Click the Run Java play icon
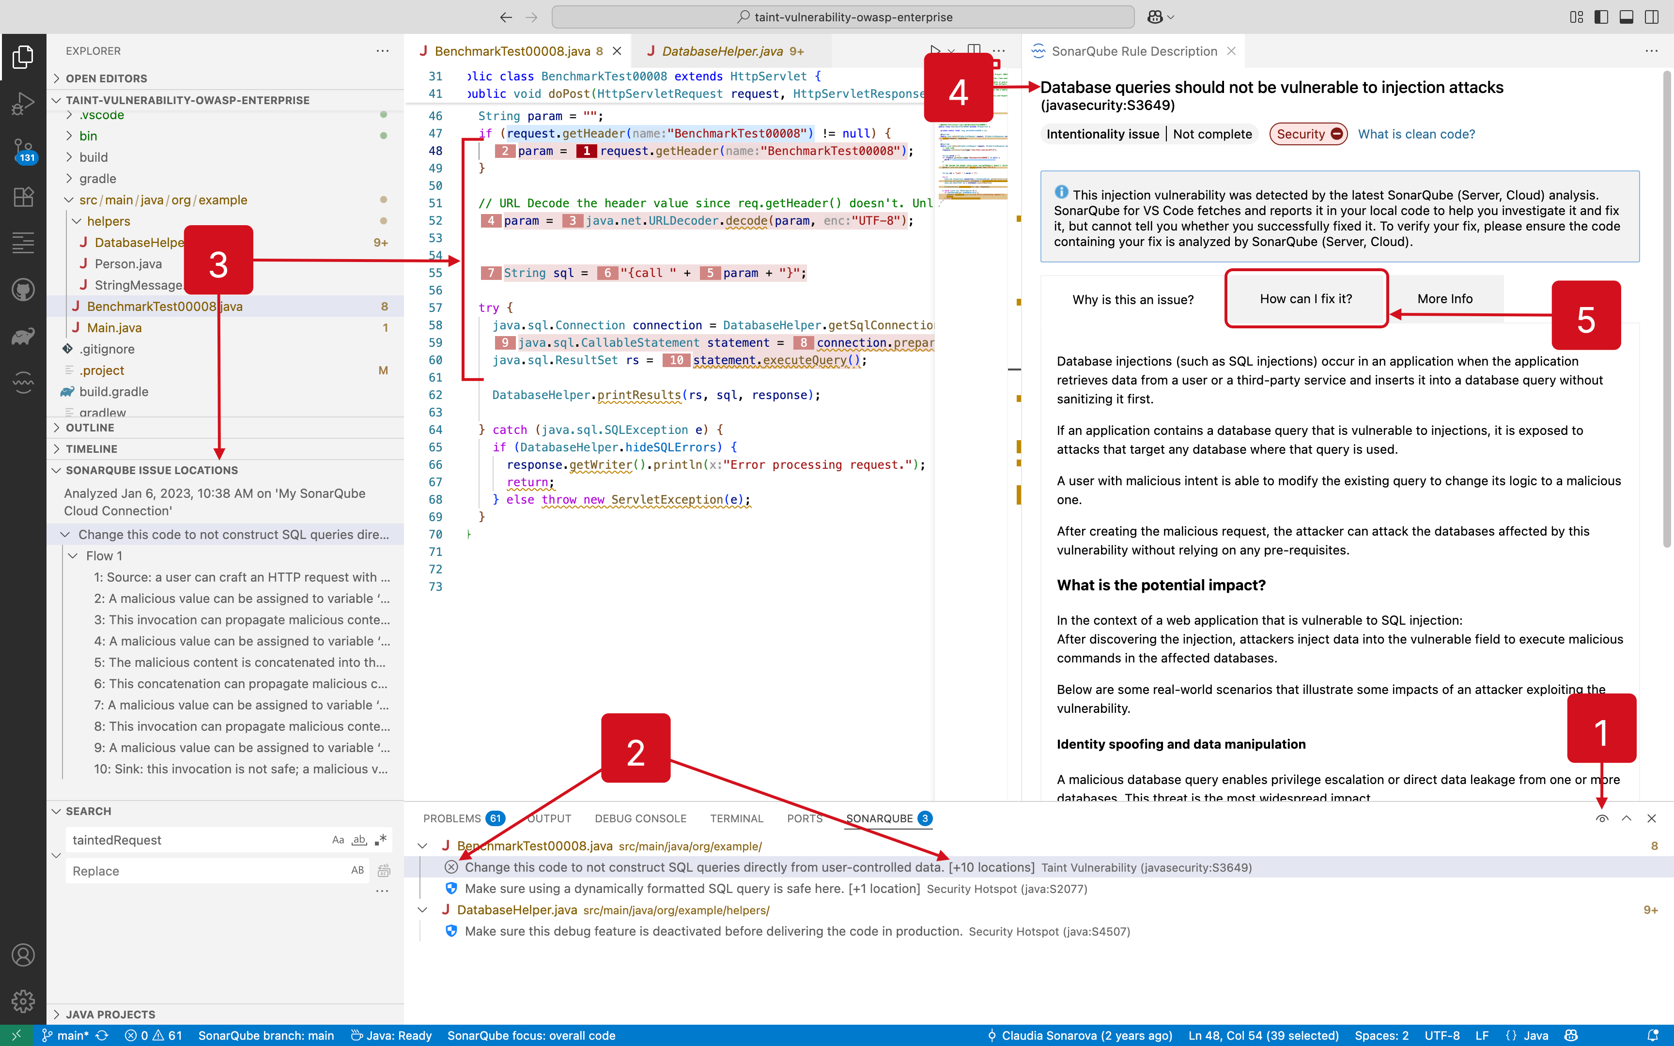Image resolution: width=1674 pixels, height=1046 pixels. [934, 50]
